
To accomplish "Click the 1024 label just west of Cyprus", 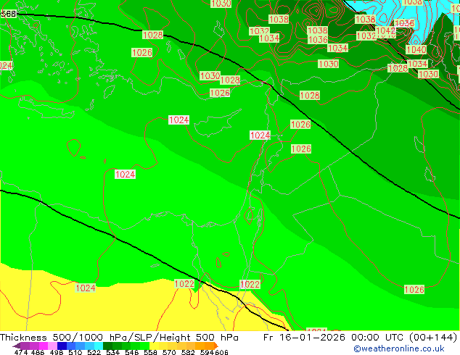I will 178,120.
